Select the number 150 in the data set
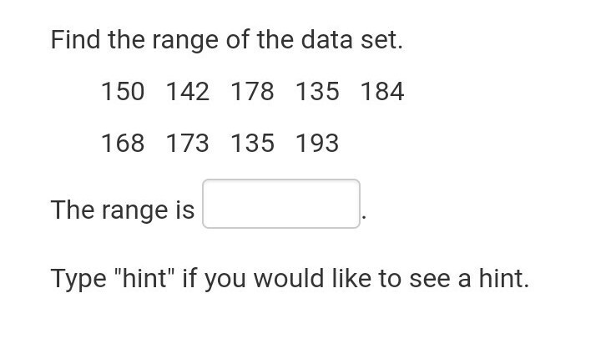 (123, 92)
